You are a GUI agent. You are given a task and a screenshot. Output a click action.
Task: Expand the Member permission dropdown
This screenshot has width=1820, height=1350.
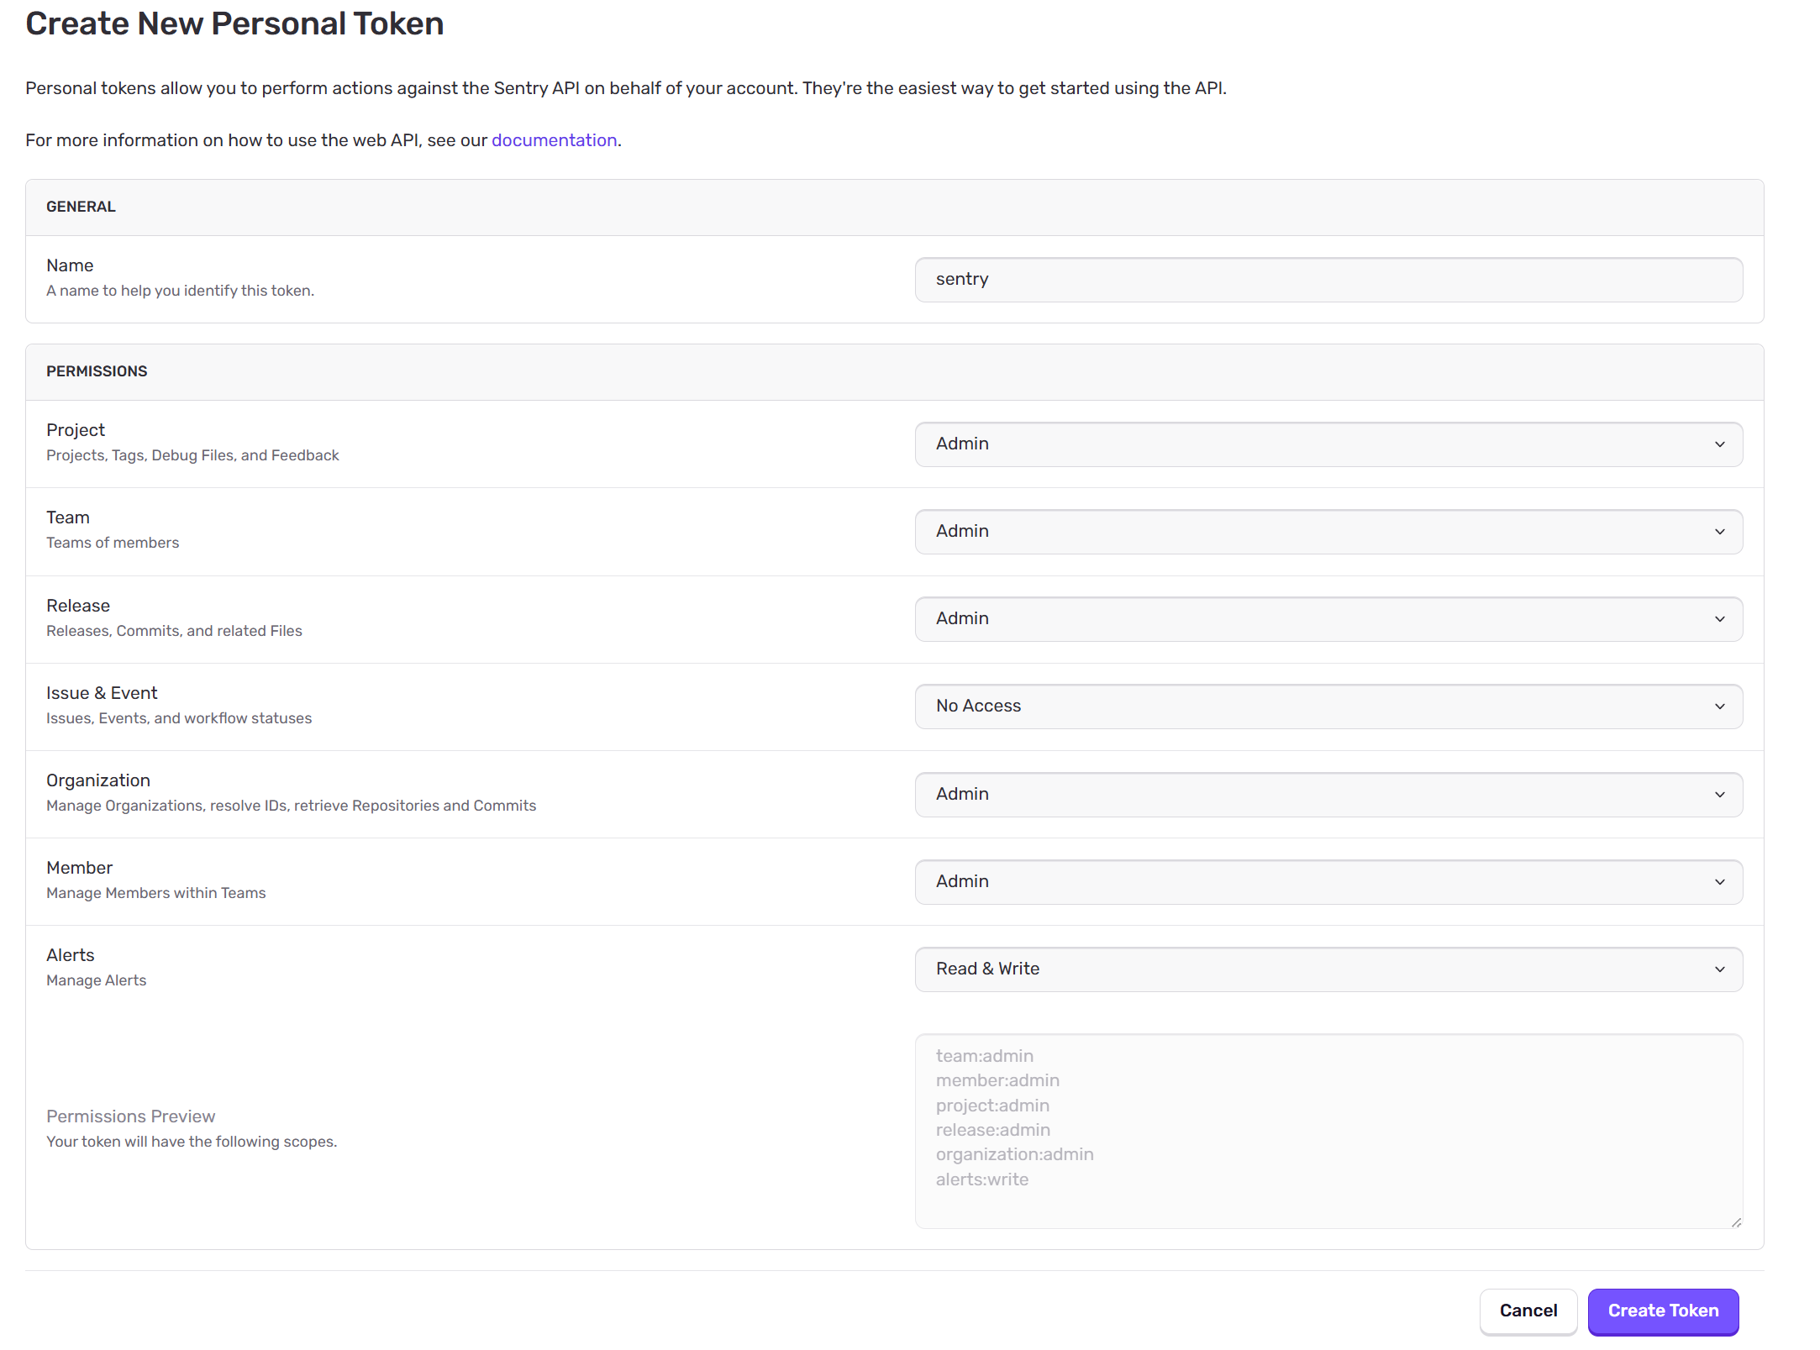(1328, 882)
